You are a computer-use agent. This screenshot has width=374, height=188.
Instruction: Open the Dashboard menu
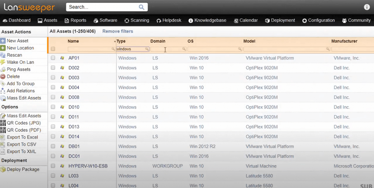pyautogui.click(x=16, y=20)
